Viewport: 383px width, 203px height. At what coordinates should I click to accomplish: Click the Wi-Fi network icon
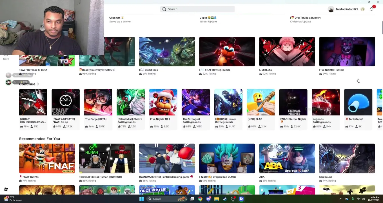pyautogui.click(x=358, y=199)
